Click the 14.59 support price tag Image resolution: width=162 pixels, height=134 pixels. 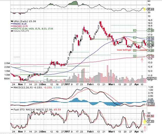(x=150, y=51)
